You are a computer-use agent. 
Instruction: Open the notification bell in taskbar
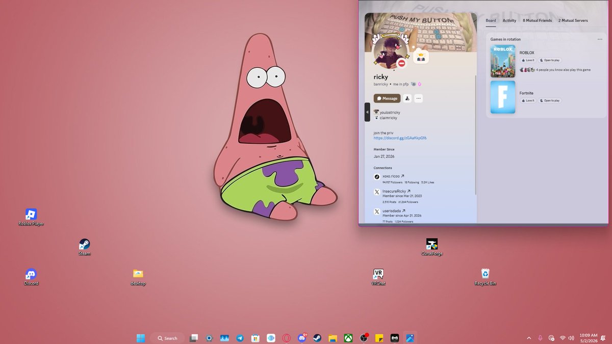[x=603, y=338]
